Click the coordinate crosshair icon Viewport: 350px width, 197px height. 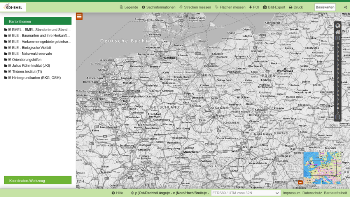pyautogui.click(x=132, y=193)
